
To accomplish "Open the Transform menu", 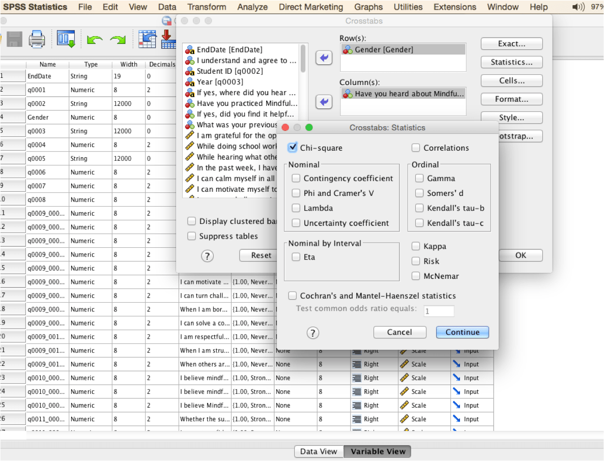I will pyautogui.click(x=207, y=7).
